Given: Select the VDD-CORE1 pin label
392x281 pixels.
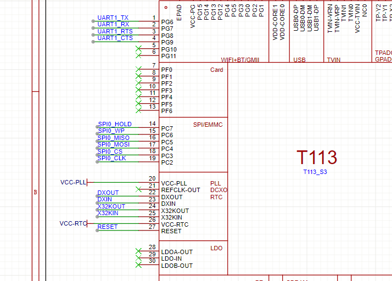Looking at the screenshot, I should (x=275, y=23).
